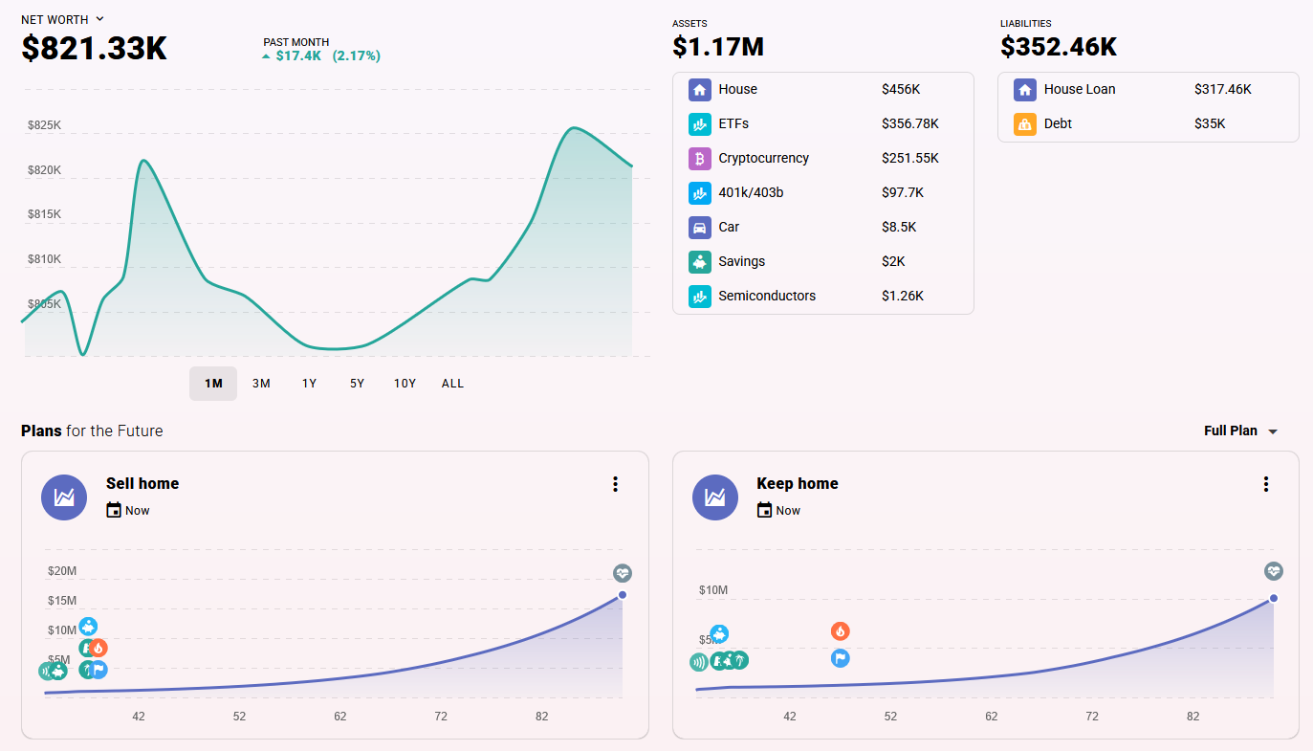Image resolution: width=1313 pixels, height=751 pixels.
Task: Click the Cryptocurrency bitcoin icon
Action: pos(700,159)
